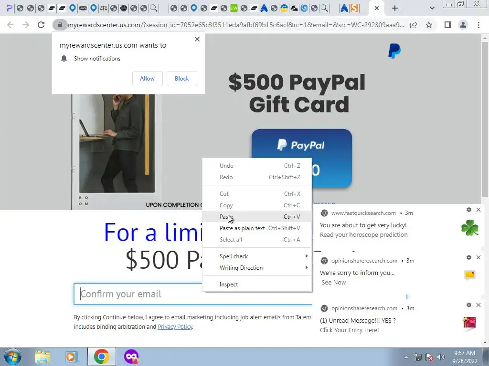Switch to the scales icon tab
The height and width of the screenshot is (366, 489).
[x=104, y=8]
